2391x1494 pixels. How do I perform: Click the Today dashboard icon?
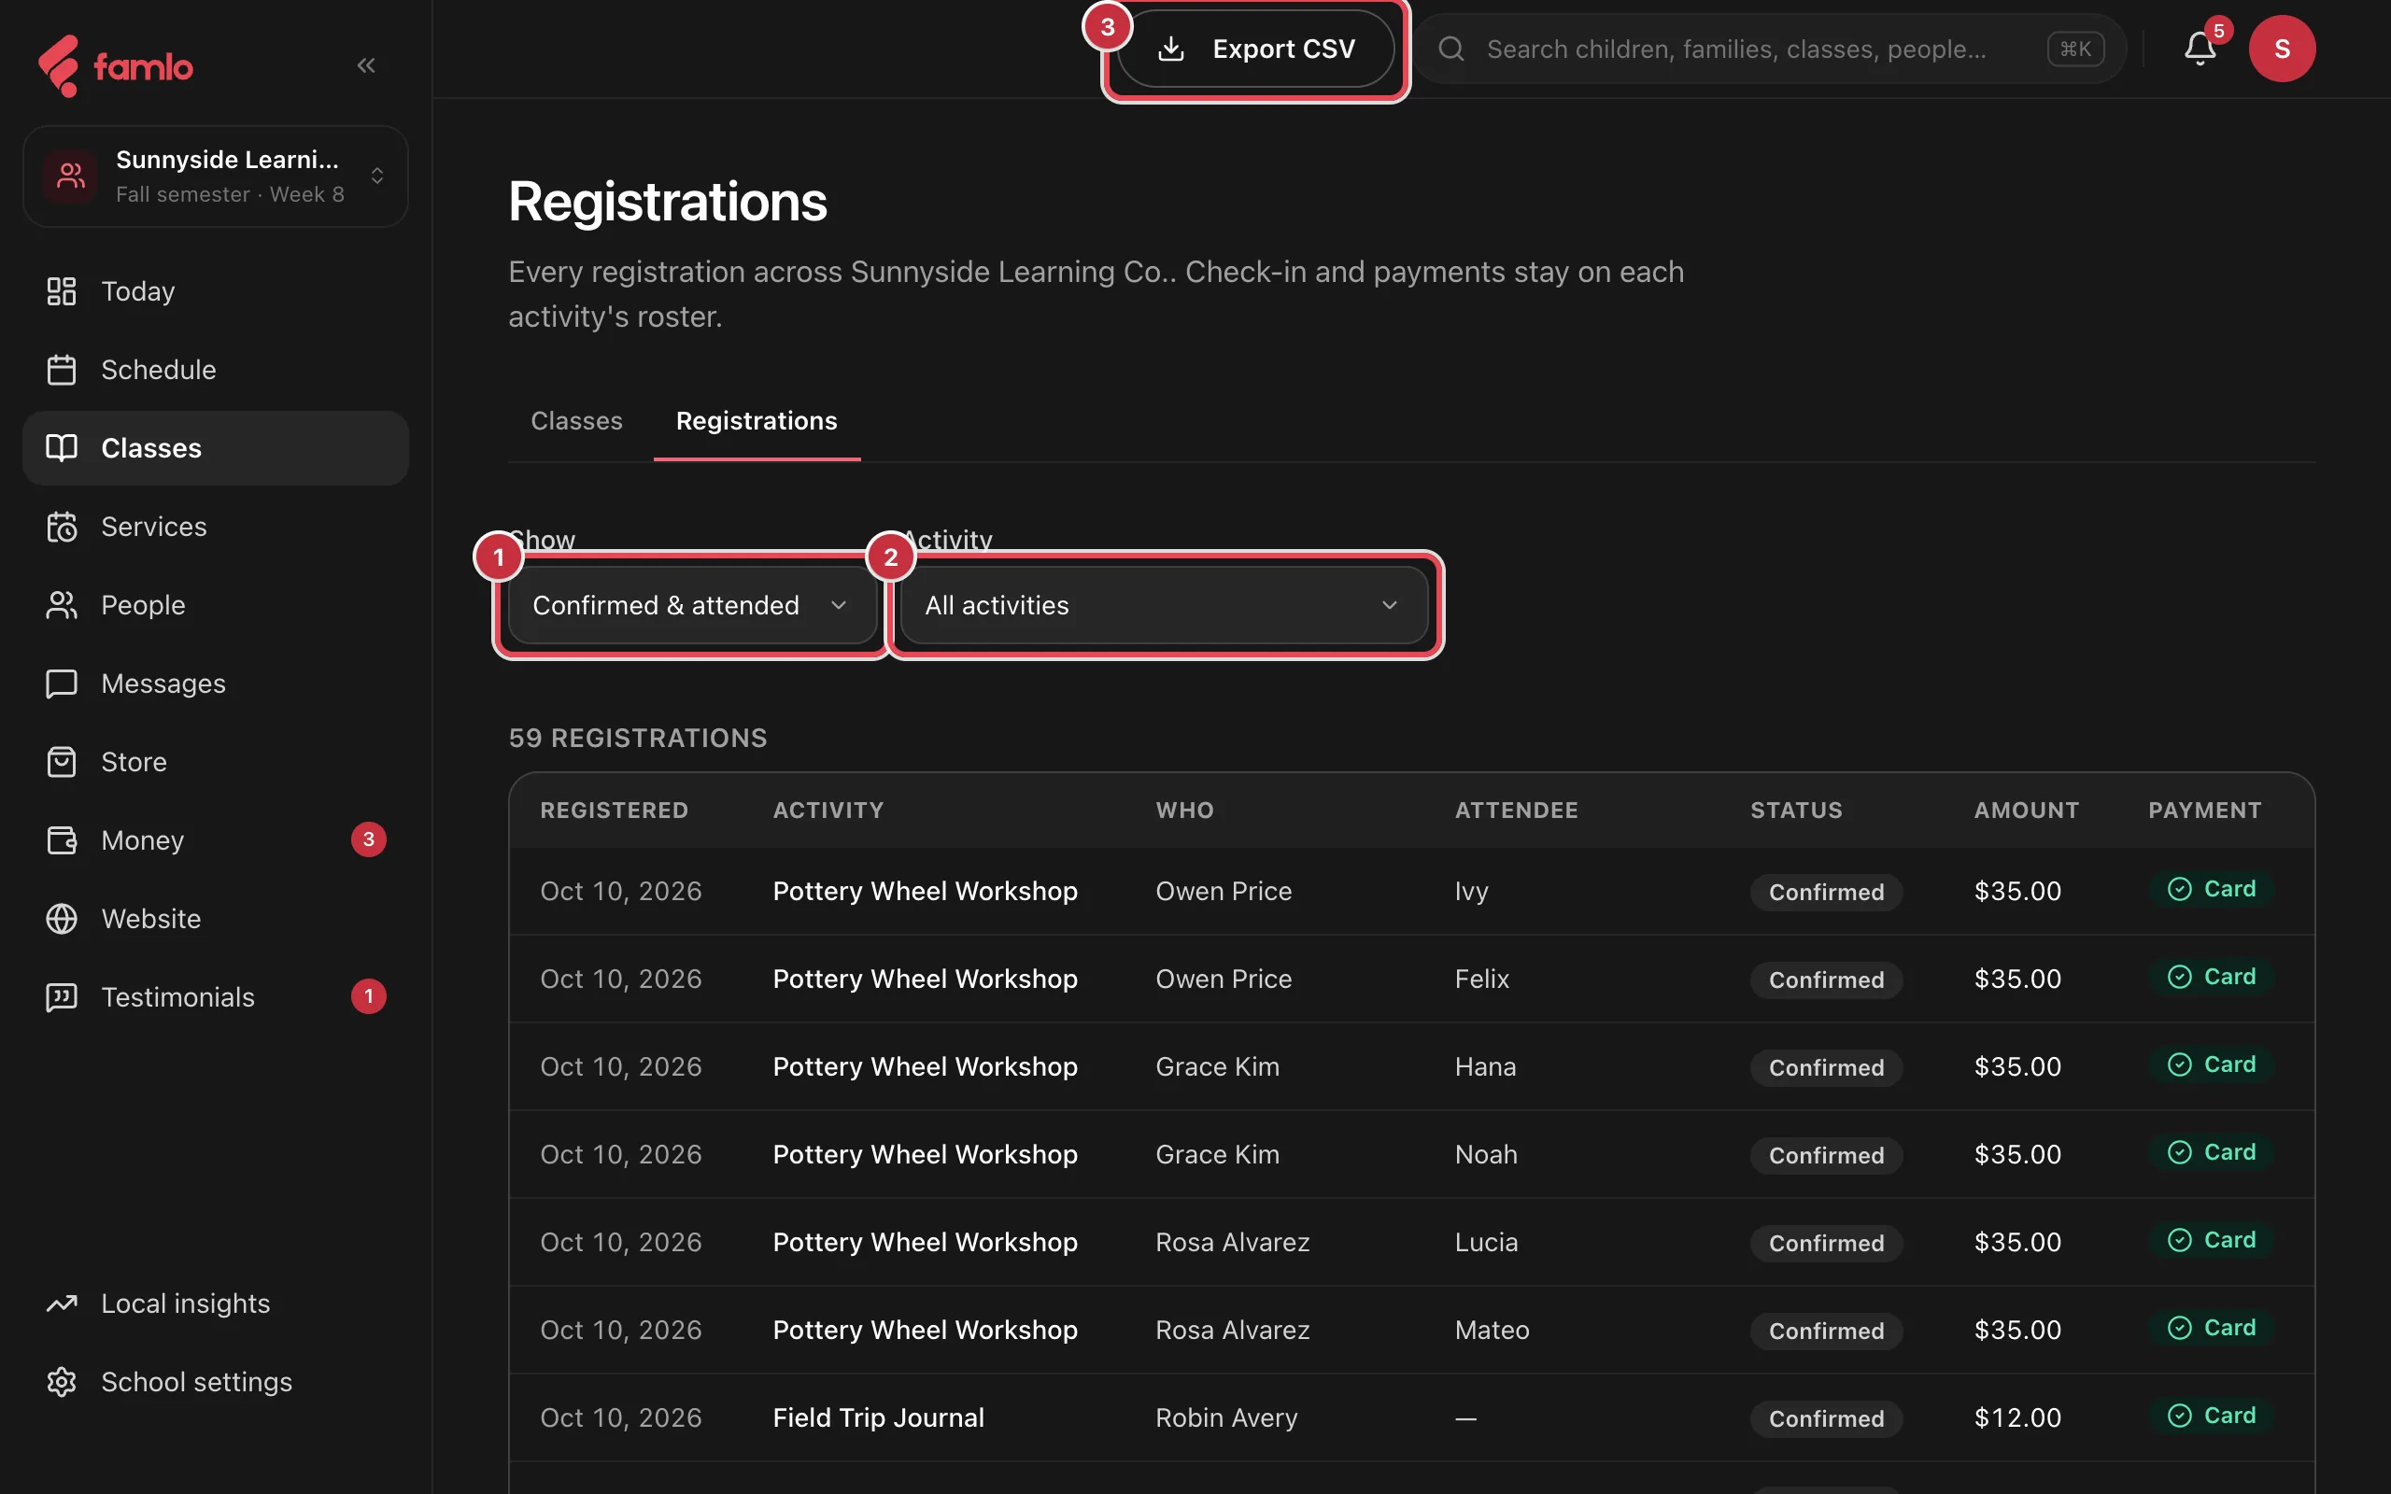62,291
